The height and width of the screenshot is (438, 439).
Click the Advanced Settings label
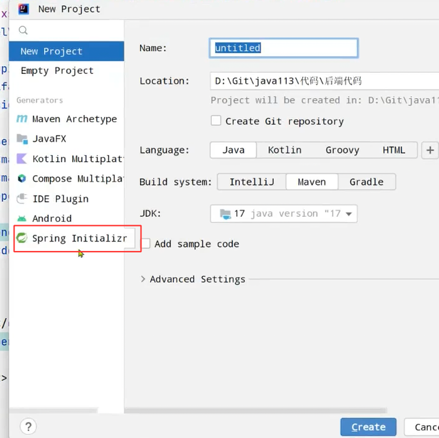click(197, 279)
